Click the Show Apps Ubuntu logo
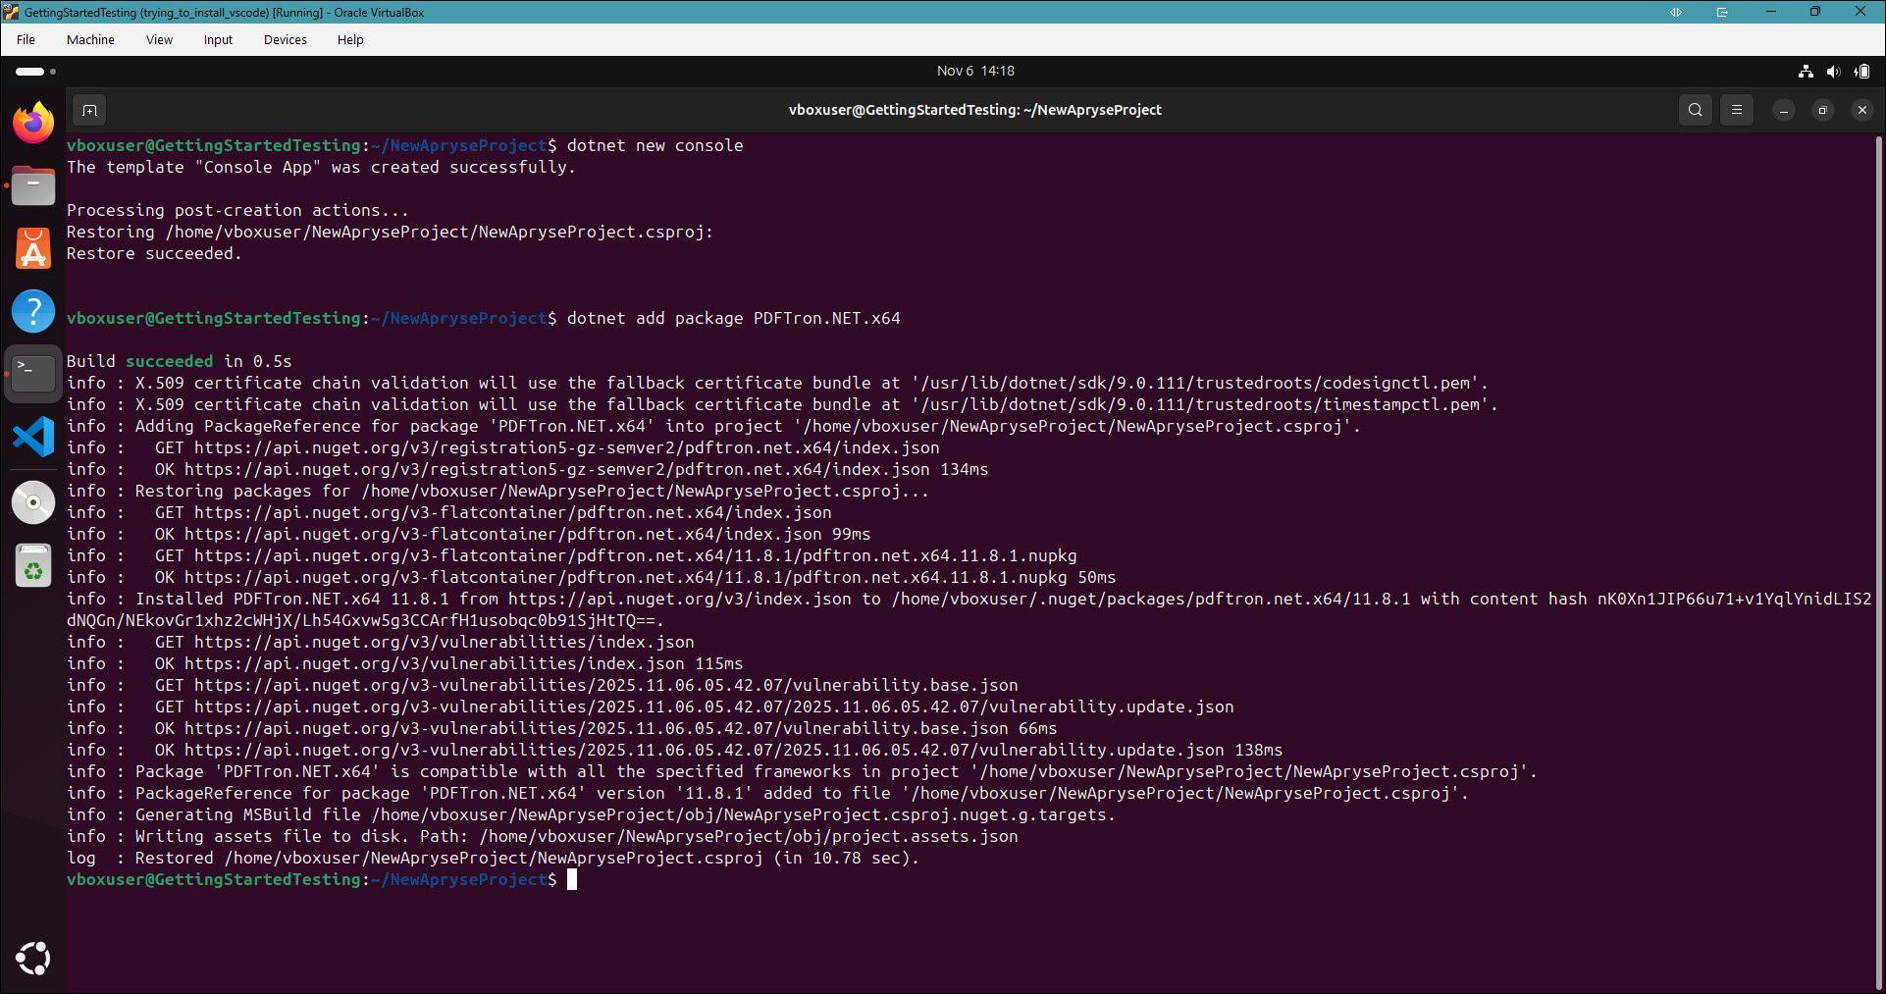 tap(33, 959)
